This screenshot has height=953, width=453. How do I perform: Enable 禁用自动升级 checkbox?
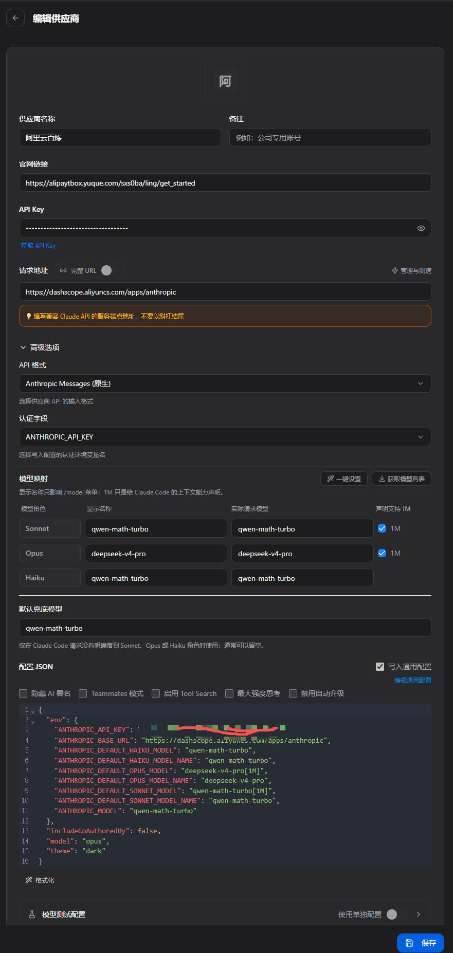(x=293, y=693)
